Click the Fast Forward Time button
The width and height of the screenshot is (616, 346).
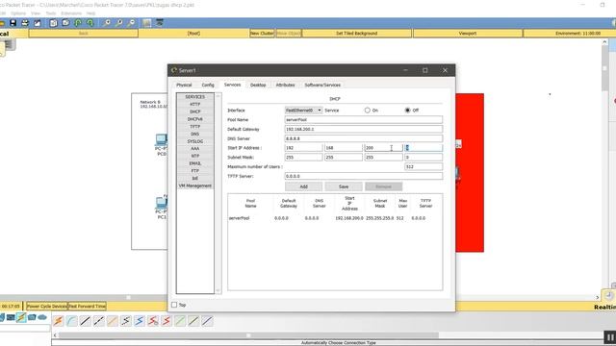[88, 306]
